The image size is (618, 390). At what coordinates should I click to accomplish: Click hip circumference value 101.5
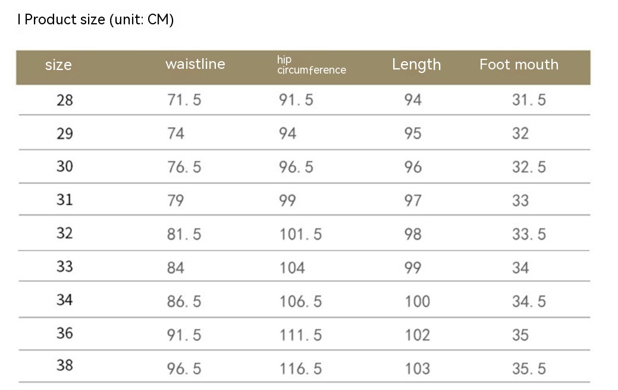click(300, 234)
